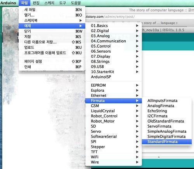The width and height of the screenshot is (194, 169).
Task: Open the 스케치 menu
Action: [x=49, y=3]
